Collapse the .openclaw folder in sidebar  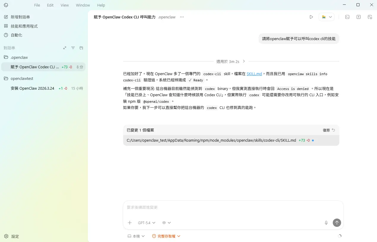click(x=19, y=57)
